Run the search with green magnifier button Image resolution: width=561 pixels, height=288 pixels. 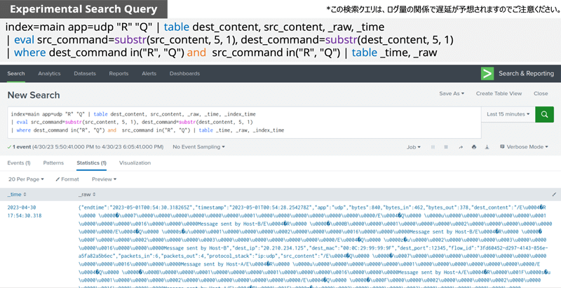point(544,114)
